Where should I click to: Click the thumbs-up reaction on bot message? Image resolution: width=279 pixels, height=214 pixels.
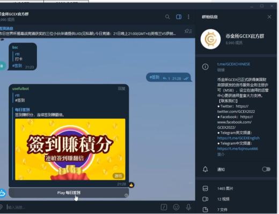tap(131, 185)
